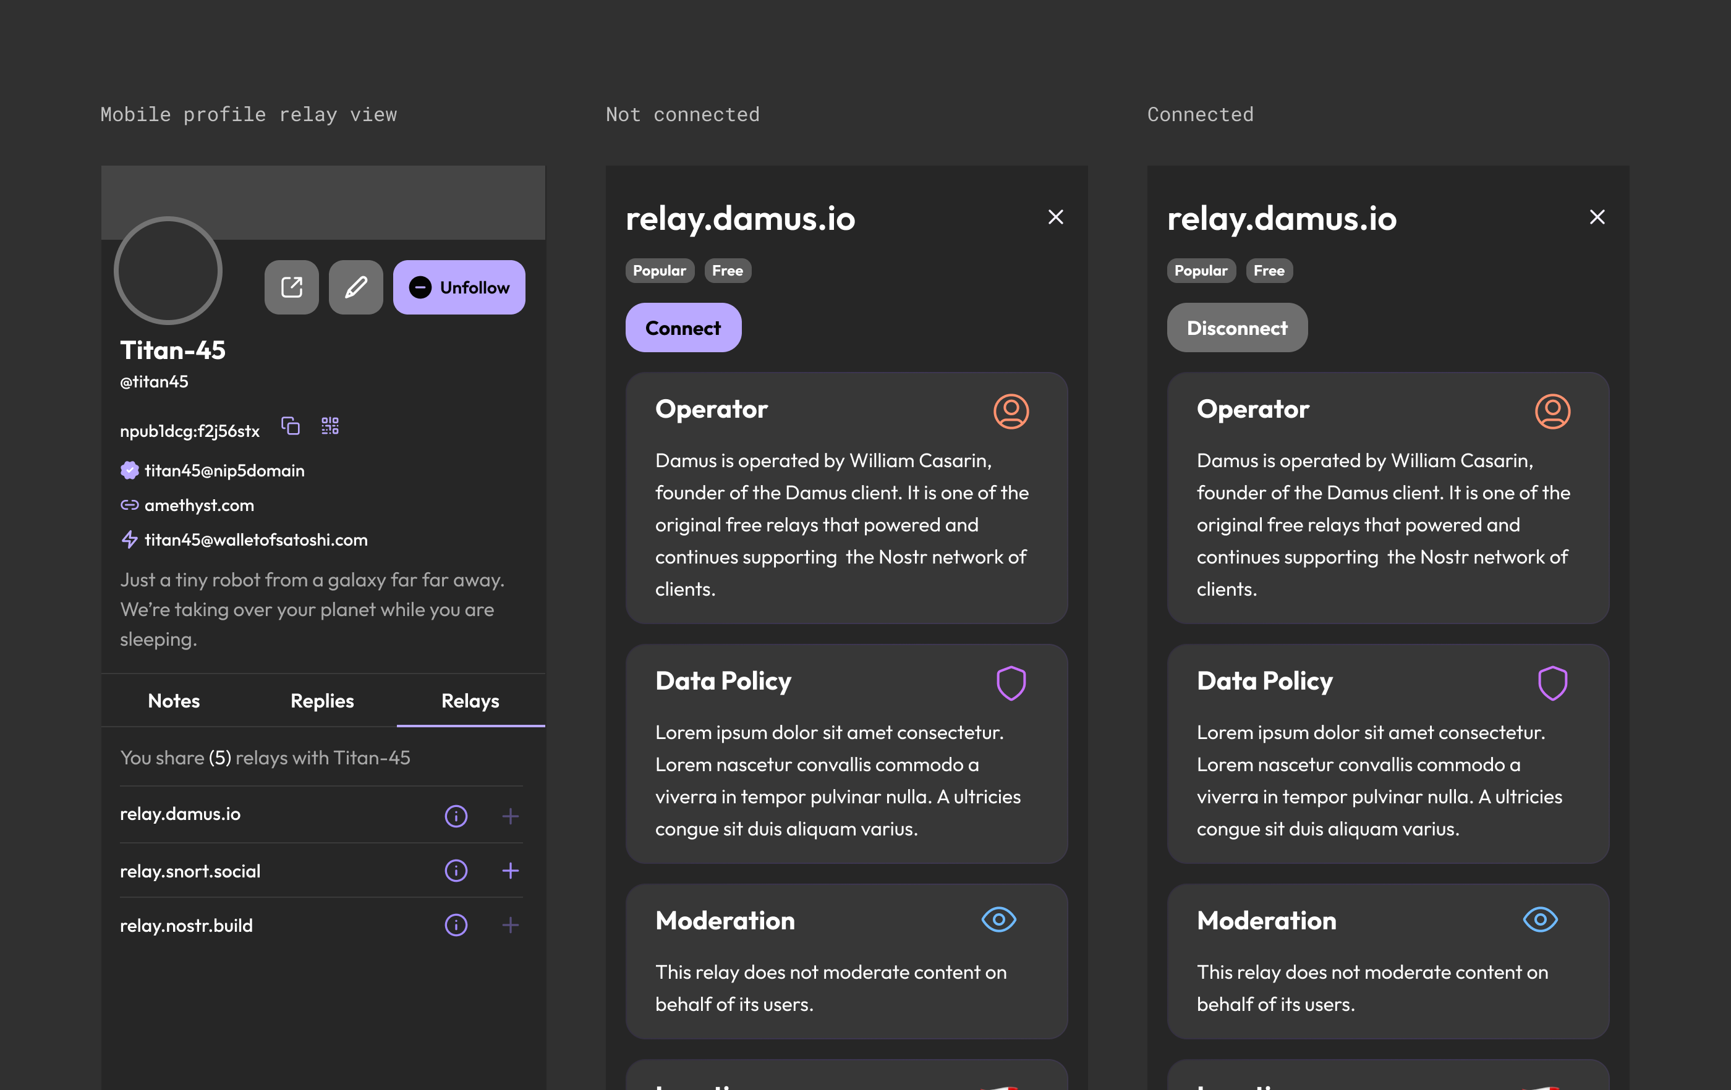Click the @titan45 handle
Screen dimensions: 1731x1090
click(154, 381)
